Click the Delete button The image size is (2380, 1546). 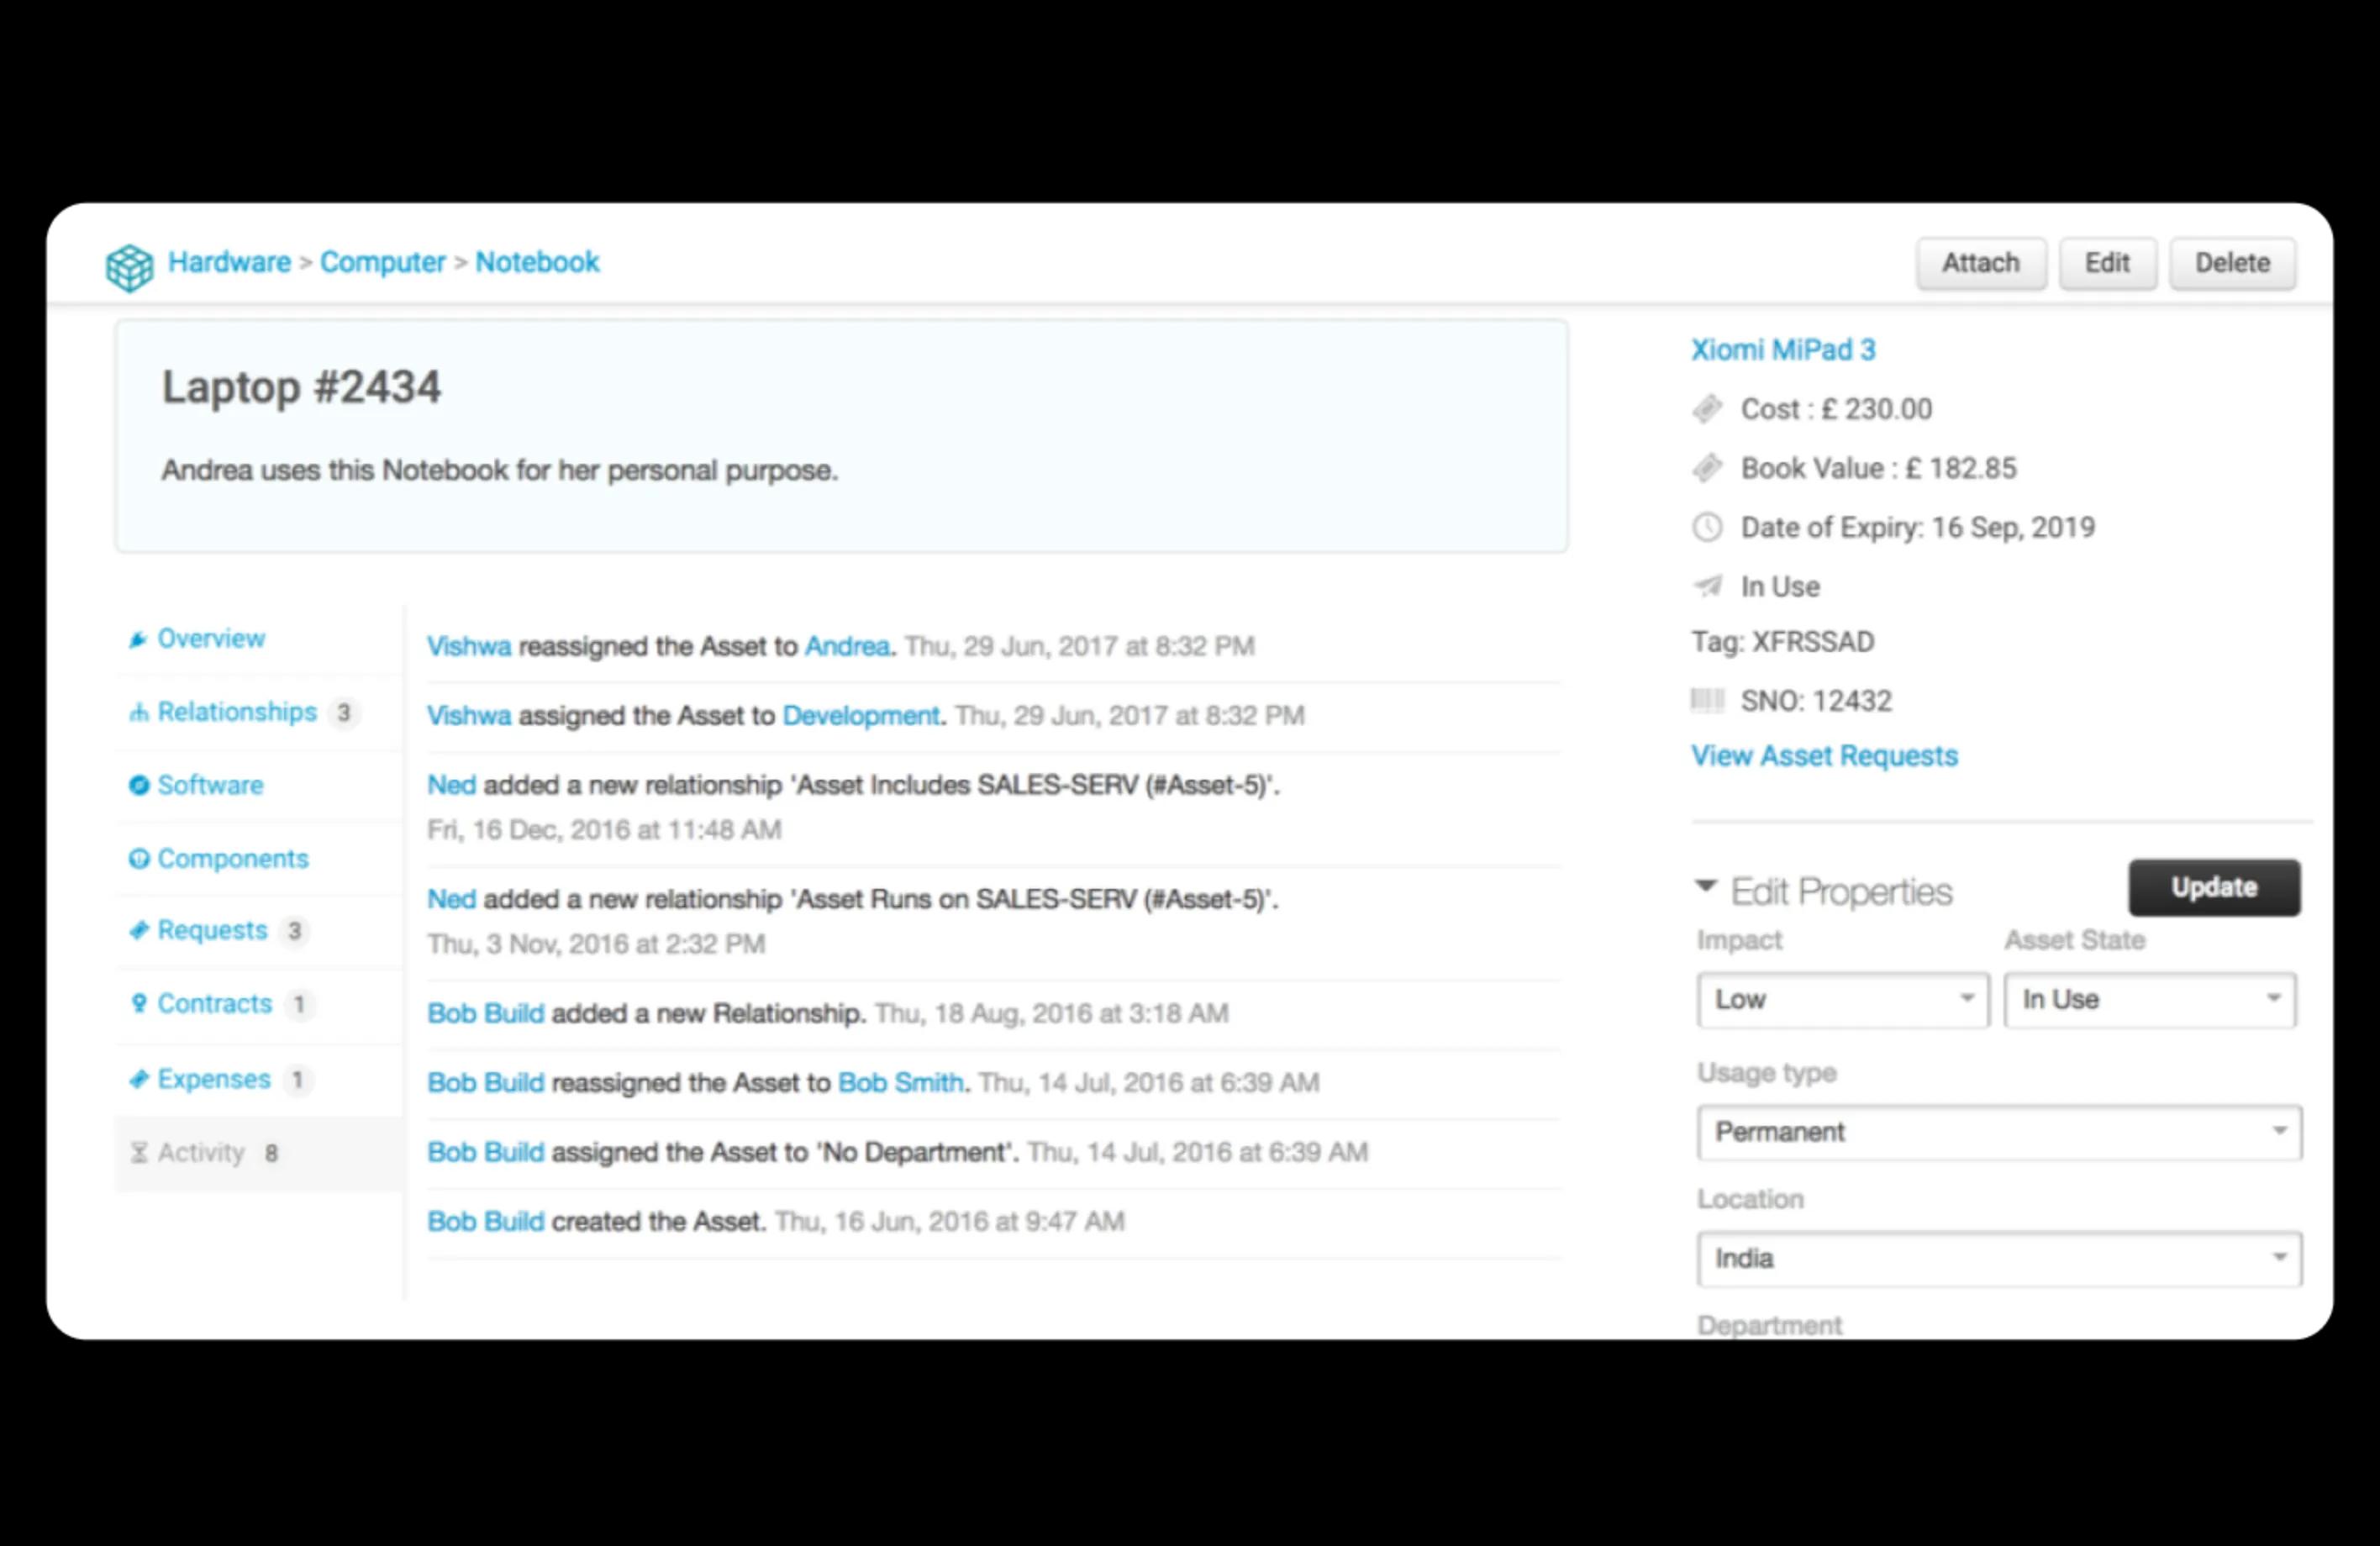(x=2232, y=263)
